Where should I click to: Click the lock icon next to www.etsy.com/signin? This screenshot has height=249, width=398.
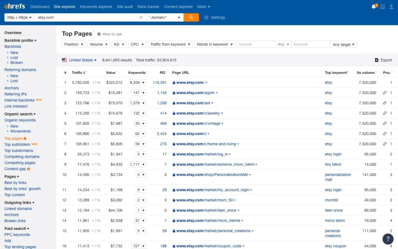174,93
